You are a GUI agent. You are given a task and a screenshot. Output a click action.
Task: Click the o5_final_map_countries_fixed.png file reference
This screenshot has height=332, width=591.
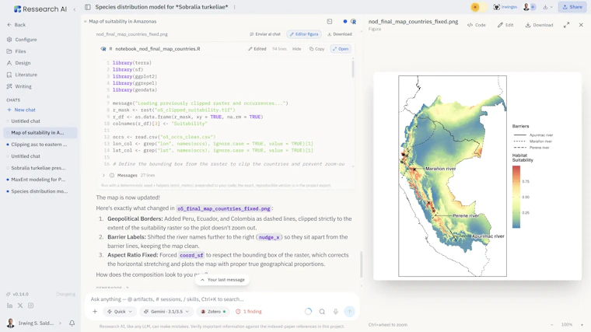pyautogui.click(x=223, y=208)
